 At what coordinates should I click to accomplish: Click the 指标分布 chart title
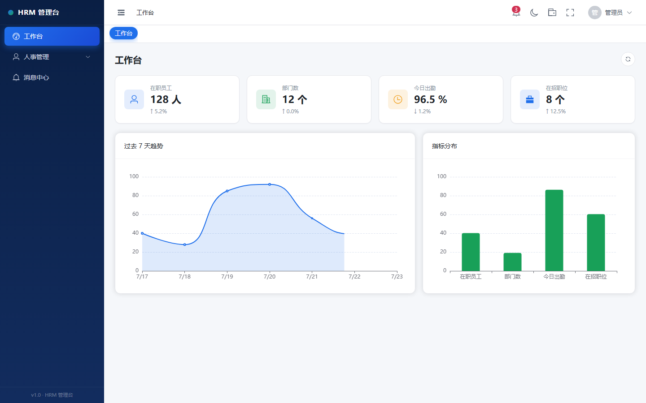[x=445, y=146]
